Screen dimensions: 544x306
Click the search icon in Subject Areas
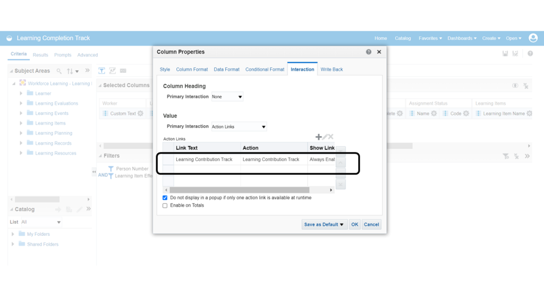59,71
